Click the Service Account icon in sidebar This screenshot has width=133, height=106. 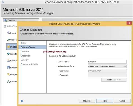[x=8, y=33]
